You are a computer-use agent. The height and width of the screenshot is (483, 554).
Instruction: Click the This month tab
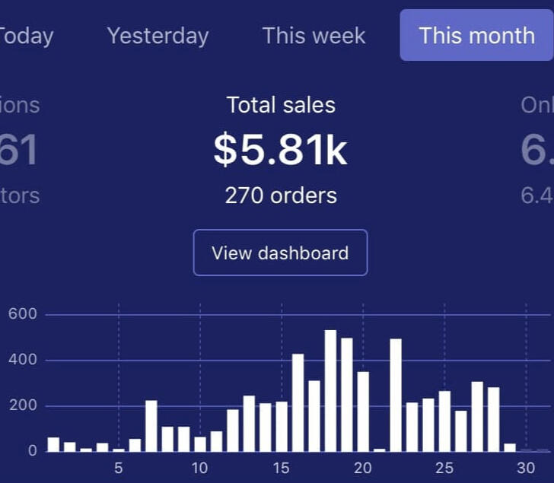(476, 36)
